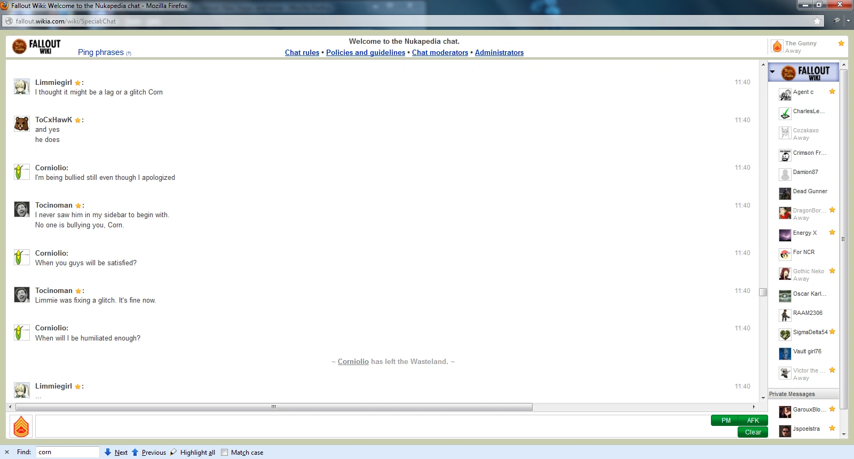Click the Find Next down arrow
This screenshot has height=459, width=854.
108,452
